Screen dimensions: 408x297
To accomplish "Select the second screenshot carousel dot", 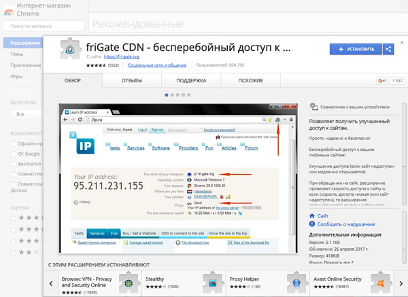I will 172,95.
